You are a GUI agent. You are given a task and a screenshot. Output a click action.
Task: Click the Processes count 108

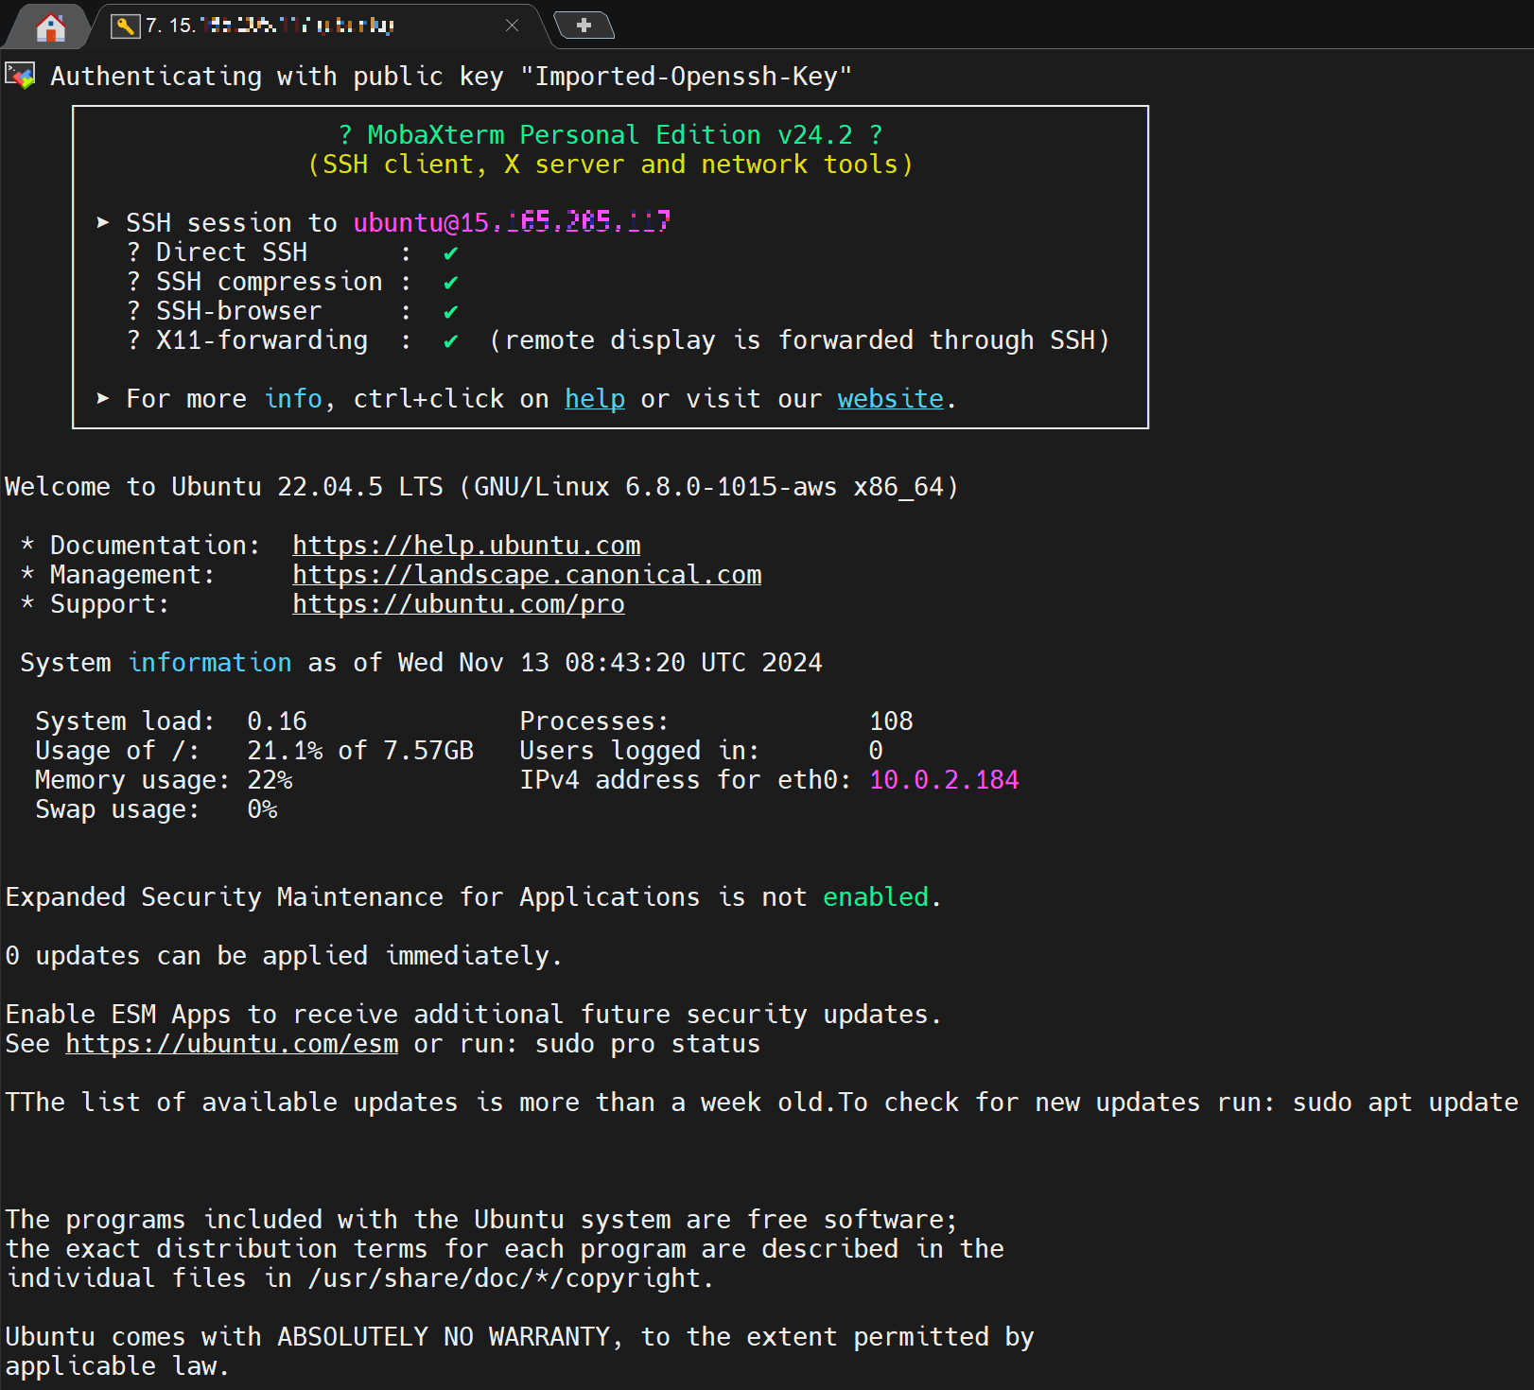click(891, 721)
